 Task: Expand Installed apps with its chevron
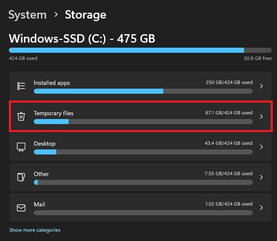tap(261, 86)
